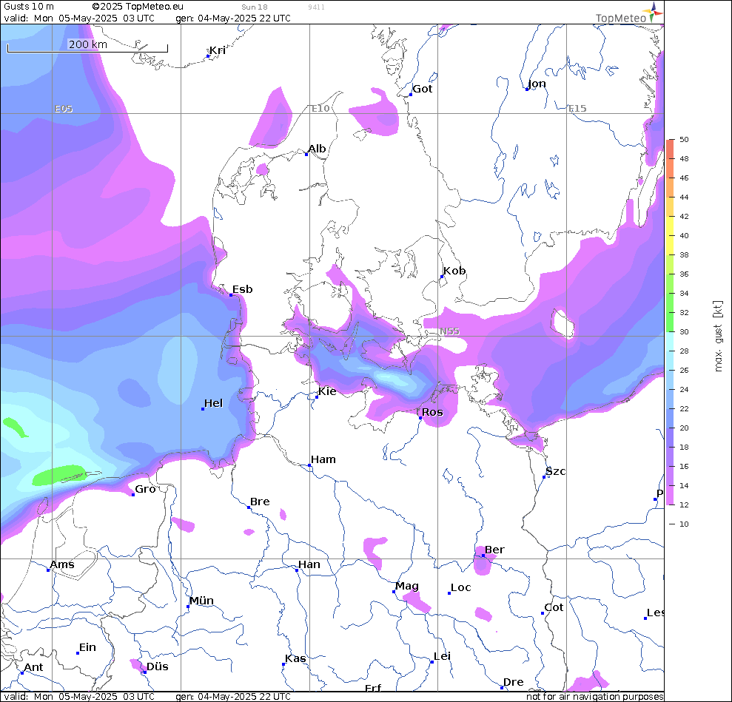Click the Aalborg marker 'Alb'

coord(306,155)
